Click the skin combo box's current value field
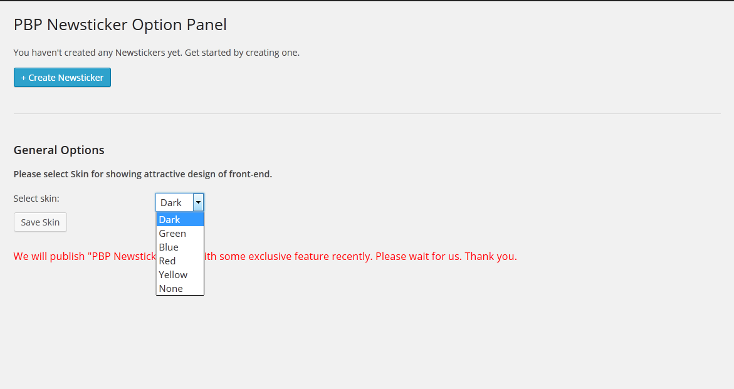The width and height of the screenshot is (734, 389). [x=174, y=202]
